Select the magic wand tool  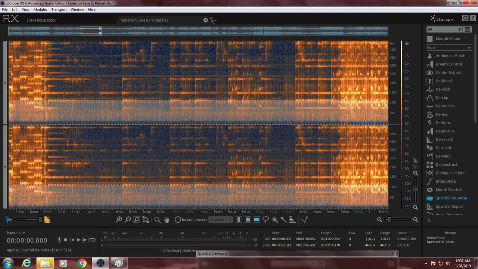point(283,220)
